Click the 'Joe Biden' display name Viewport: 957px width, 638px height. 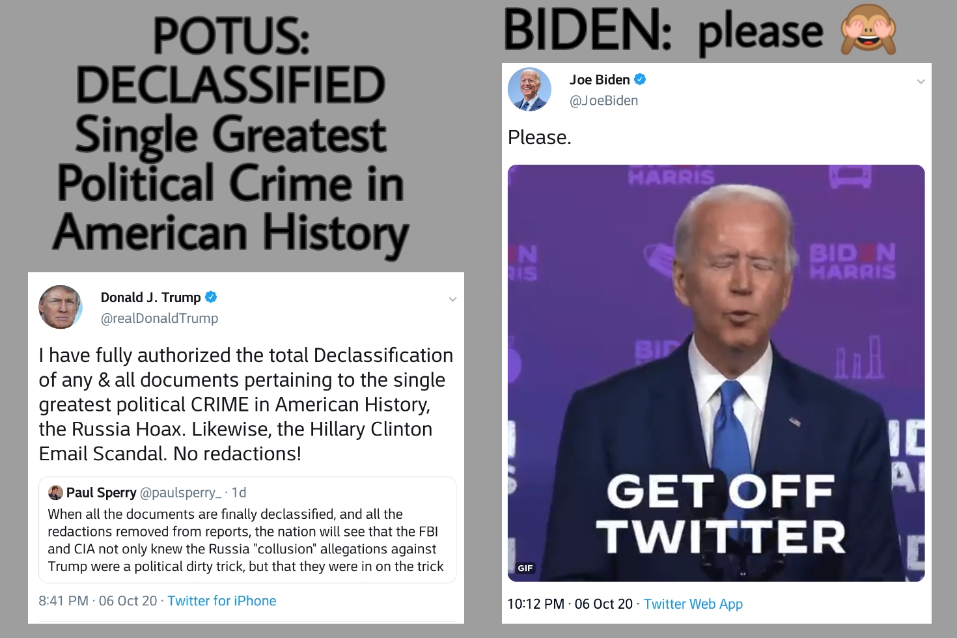point(600,79)
